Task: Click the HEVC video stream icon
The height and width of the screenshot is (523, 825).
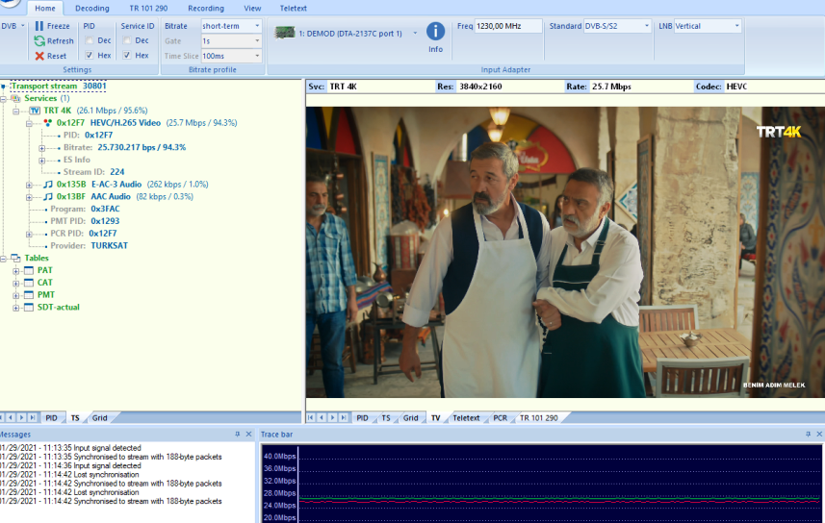Action: (x=48, y=122)
